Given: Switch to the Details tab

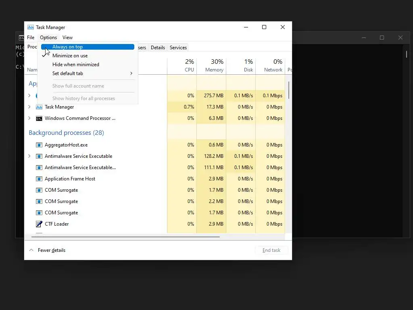Looking at the screenshot, I should tap(158, 48).
